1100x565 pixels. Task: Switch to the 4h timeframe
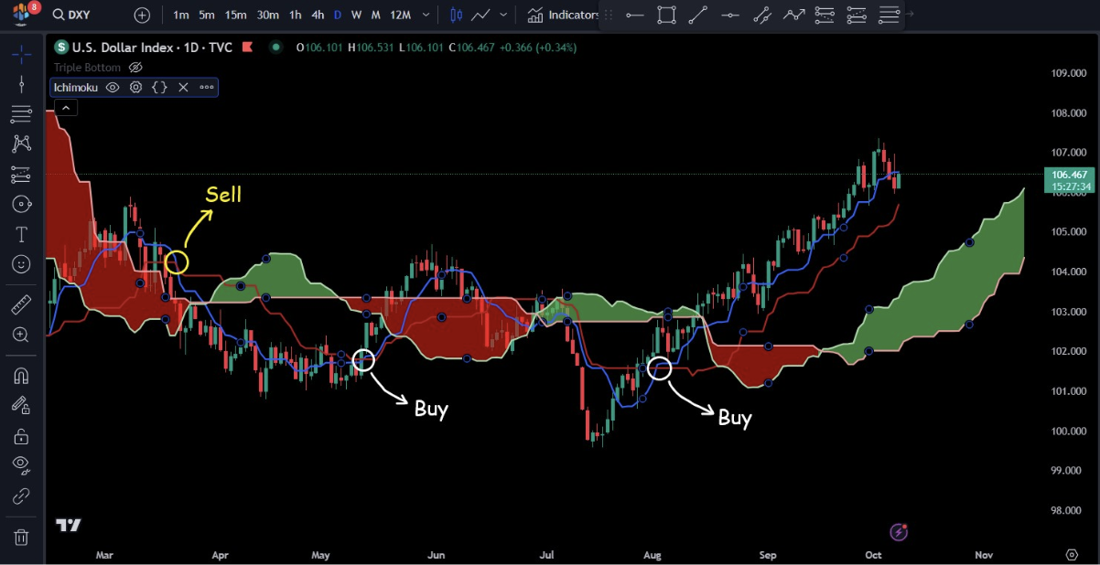click(318, 15)
